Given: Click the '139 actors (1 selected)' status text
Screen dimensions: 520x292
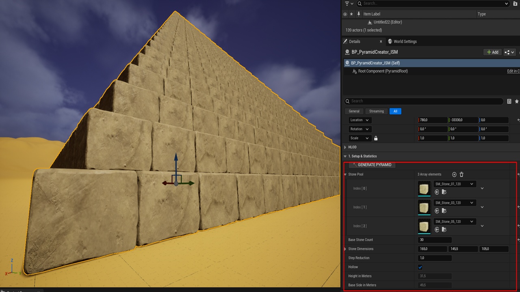Looking at the screenshot, I should [x=364, y=30].
